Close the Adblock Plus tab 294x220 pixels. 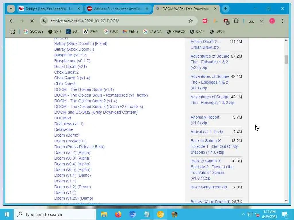click(x=147, y=9)
